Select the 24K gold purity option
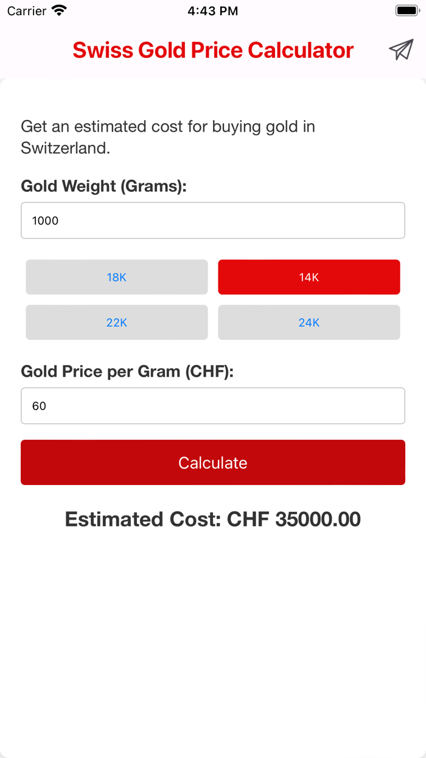The image size is (426, 758). 309,322
